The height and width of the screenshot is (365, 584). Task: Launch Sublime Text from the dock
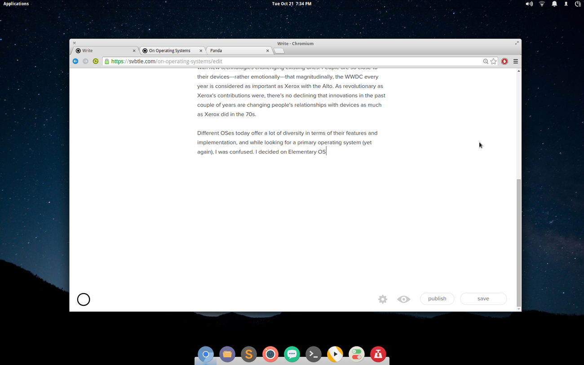249,354
